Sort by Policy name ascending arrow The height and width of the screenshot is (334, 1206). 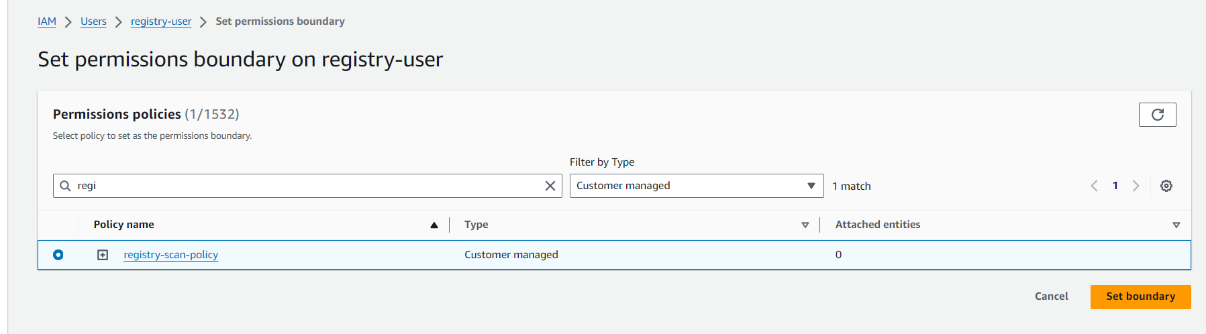(434, 225)
